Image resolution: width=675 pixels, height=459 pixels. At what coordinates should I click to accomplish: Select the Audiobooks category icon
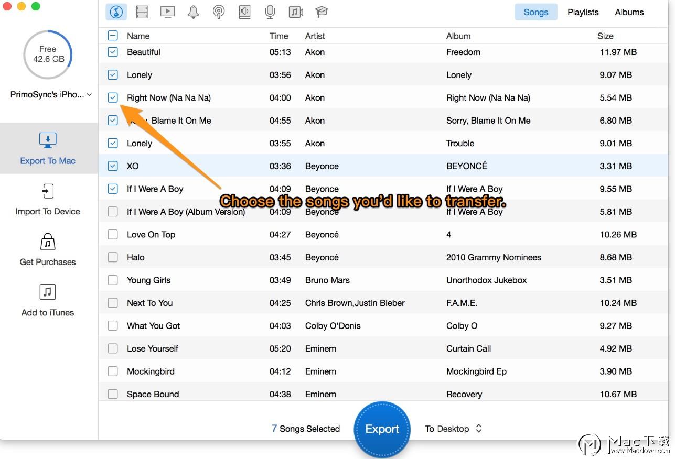244,12
